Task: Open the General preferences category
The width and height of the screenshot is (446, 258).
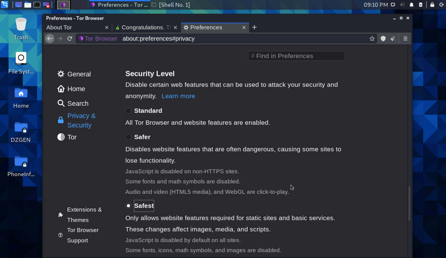Action: coord(74,74)
